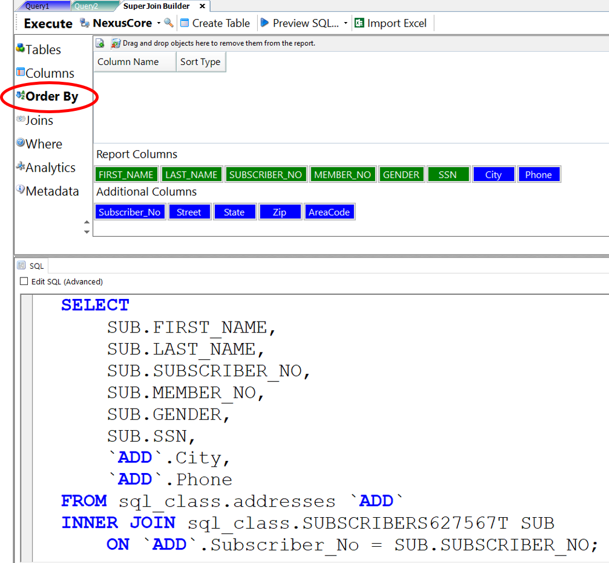The height and width of the screenshot is (563, 609).
Task: Click the Create Table icon
Action: (185, 23)
